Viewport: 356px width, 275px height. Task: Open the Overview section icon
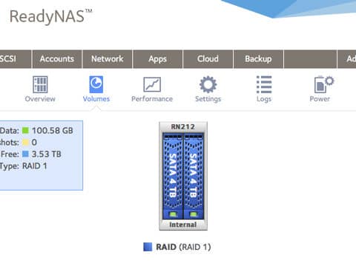pos(40,84)
